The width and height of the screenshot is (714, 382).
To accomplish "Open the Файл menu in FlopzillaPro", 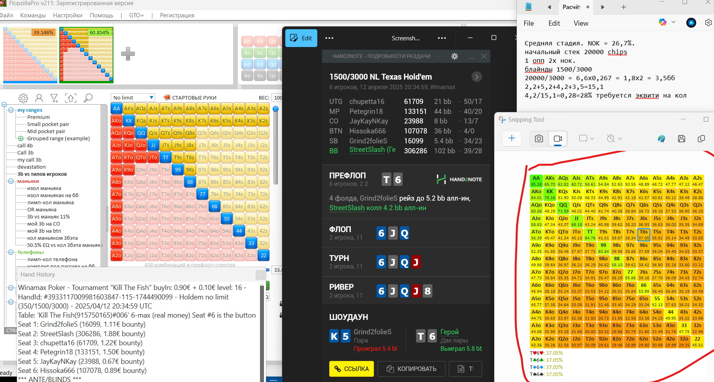I will pyautogui.click(x=6, y=15).
